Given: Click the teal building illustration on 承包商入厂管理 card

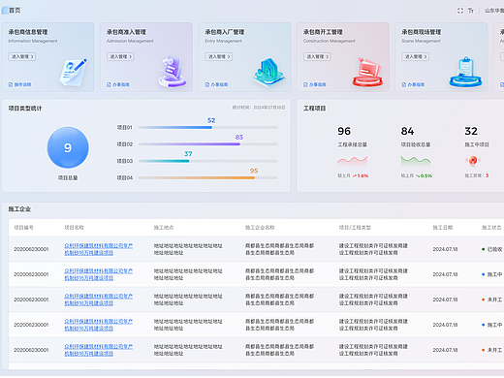Looking at the screenshot, I should point(268,73).
